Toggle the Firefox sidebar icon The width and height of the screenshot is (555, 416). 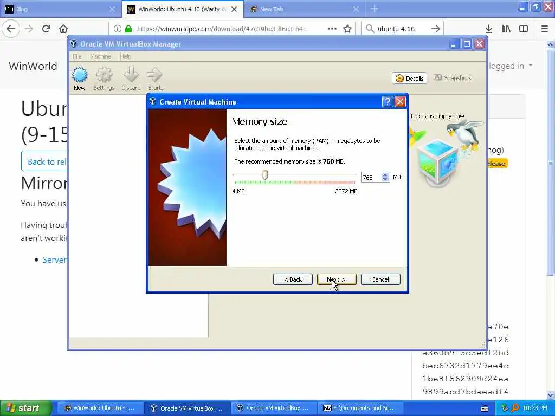[524, 29]
